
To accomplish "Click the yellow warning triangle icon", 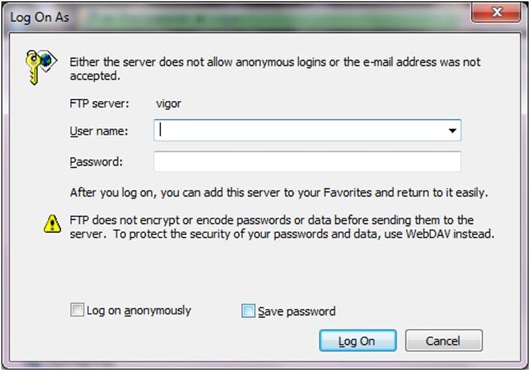I will (53, 223).
